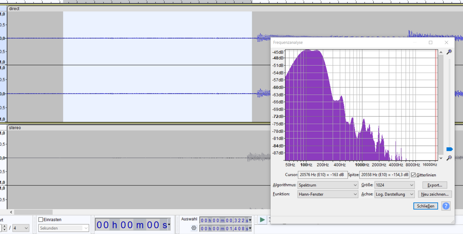
Task: Click the spectrum peak near 100Hz
Action: click(307, 51)
